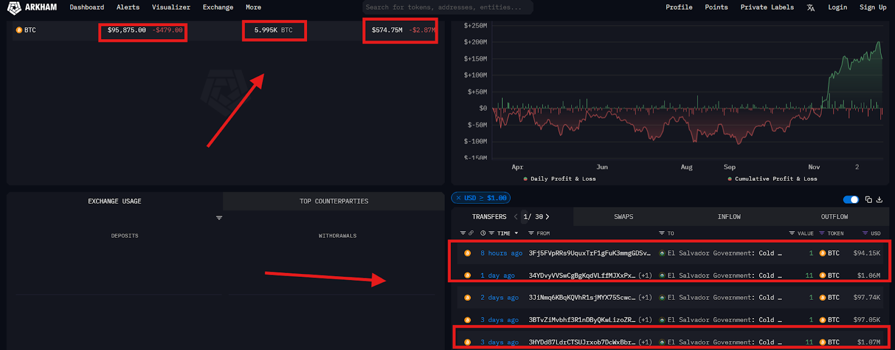Open sender address 3BTvZiMvbhf3R1nDByQKwLizoZR
Screen dimensions: 895x350
pyautogui.click(x=582, y=320)
